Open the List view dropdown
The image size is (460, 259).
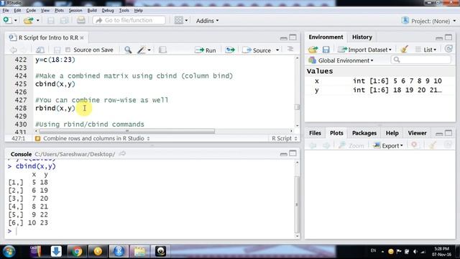pos(425,50)
